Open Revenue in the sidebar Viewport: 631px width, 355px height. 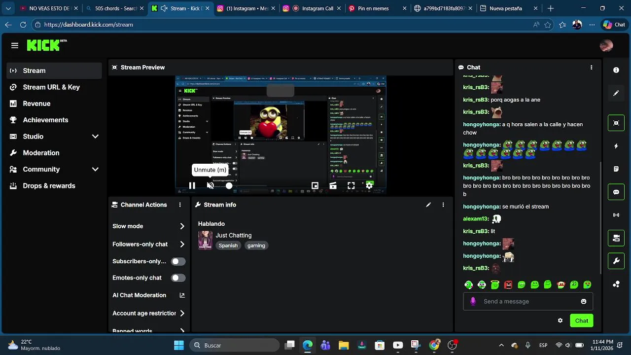coord(55,104)
